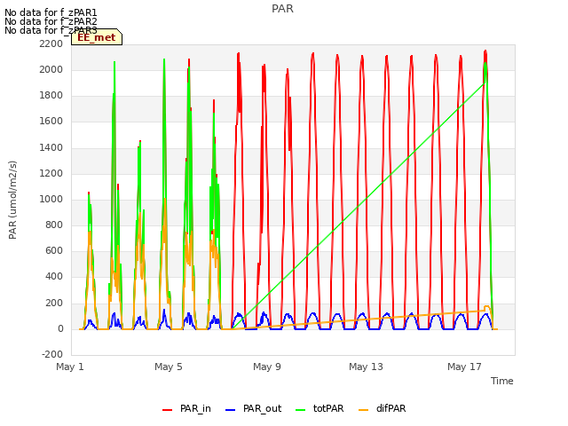Click the 'No data for f_zPAR2' message
Screen dimensions: 568x426
coord(51,21)
